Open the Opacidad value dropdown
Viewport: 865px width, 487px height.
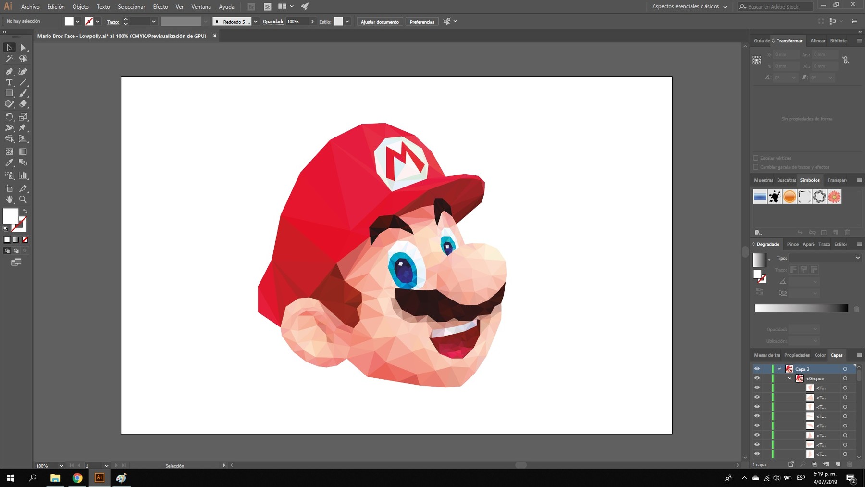[313, 21]
